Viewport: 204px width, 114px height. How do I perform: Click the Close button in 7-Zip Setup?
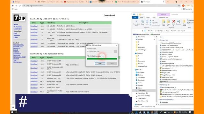point(100,64)
